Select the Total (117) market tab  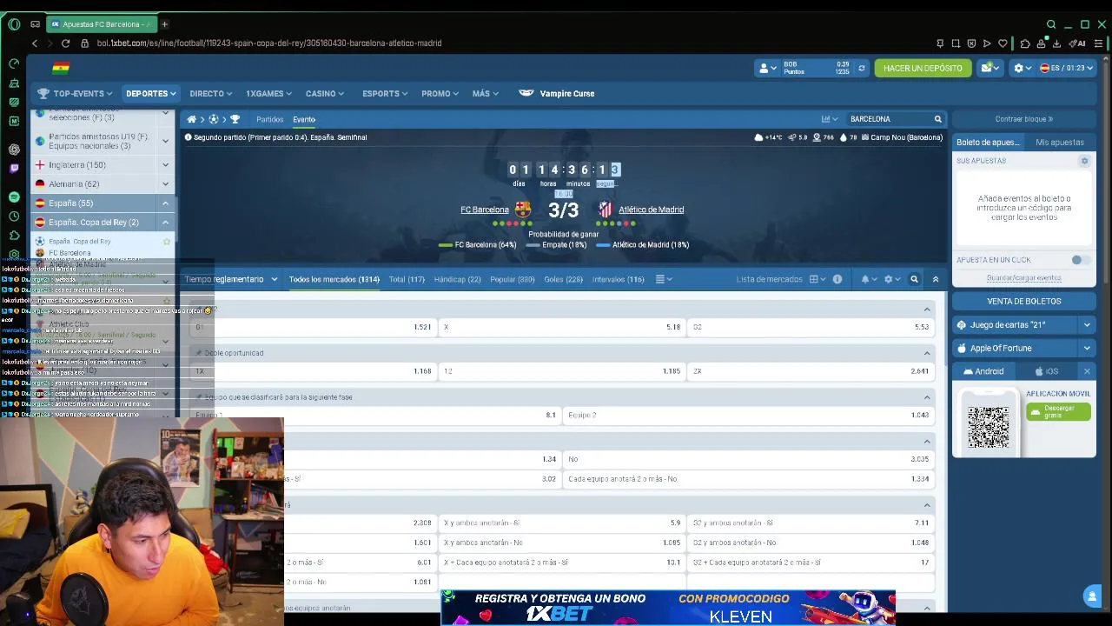407,279
